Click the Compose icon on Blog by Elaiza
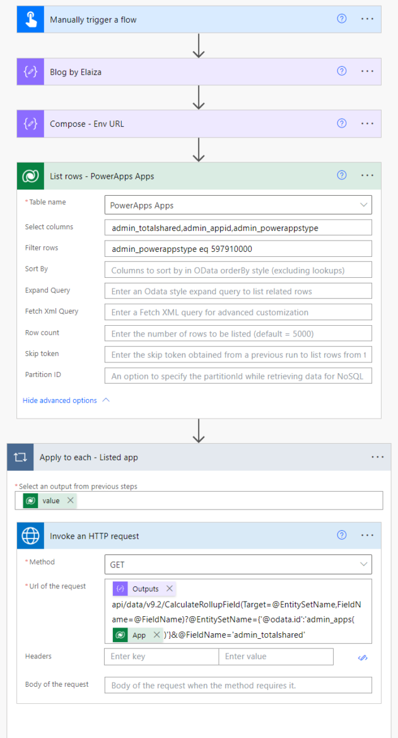 pyautogui.click(x=30, y=71)
